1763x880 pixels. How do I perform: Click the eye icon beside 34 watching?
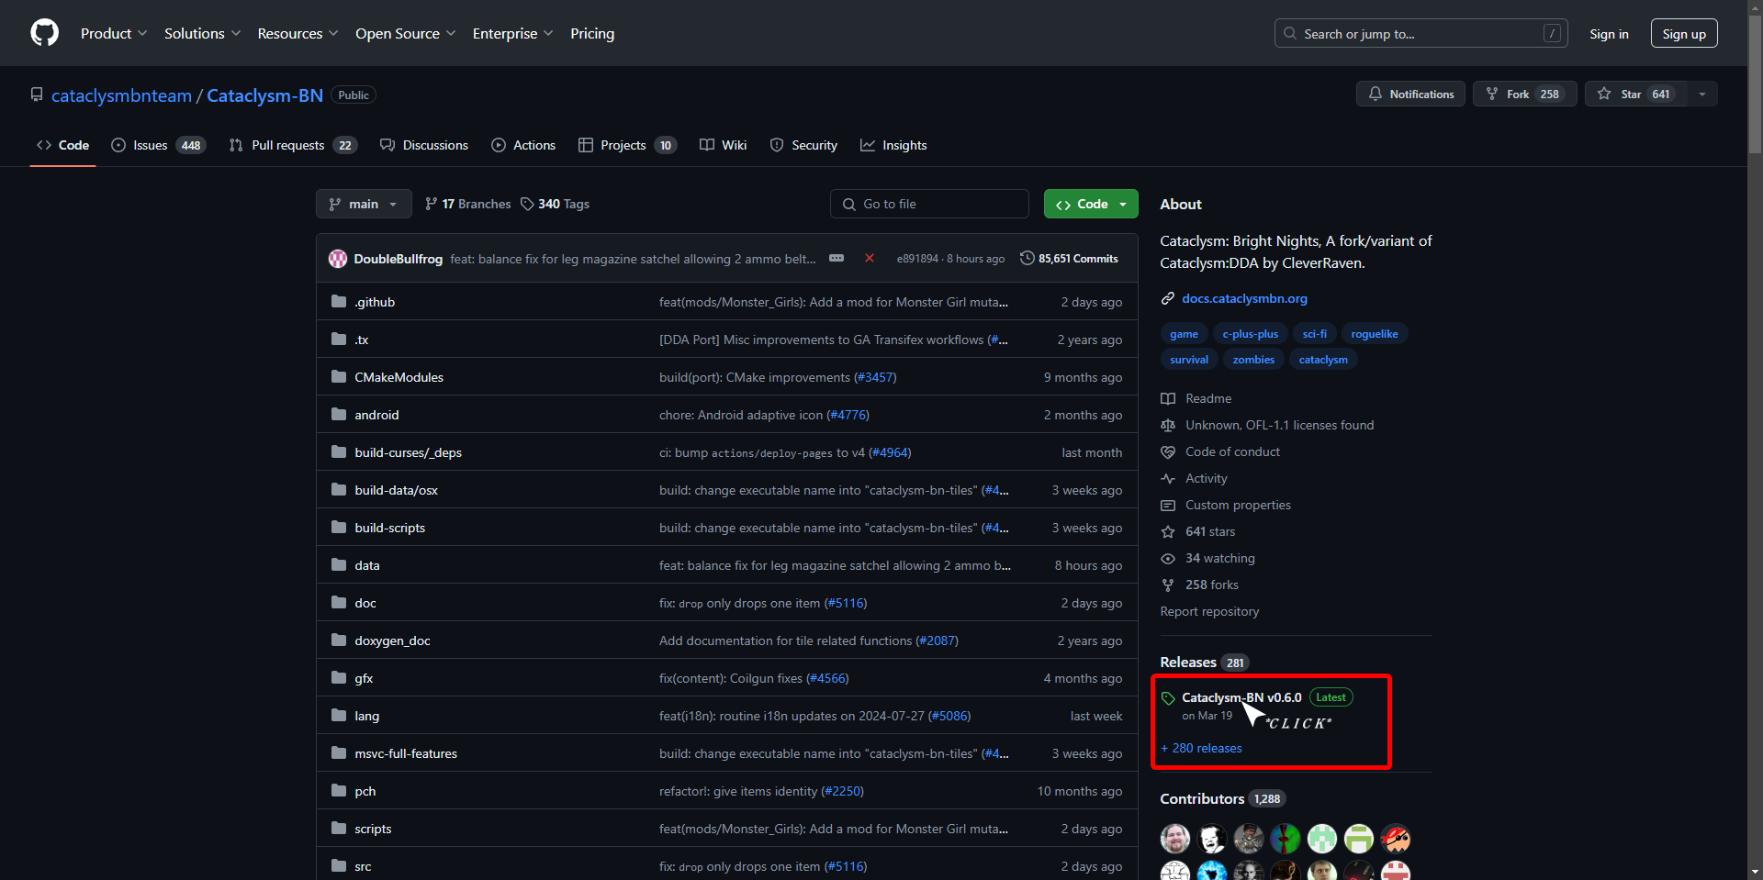1168,559
